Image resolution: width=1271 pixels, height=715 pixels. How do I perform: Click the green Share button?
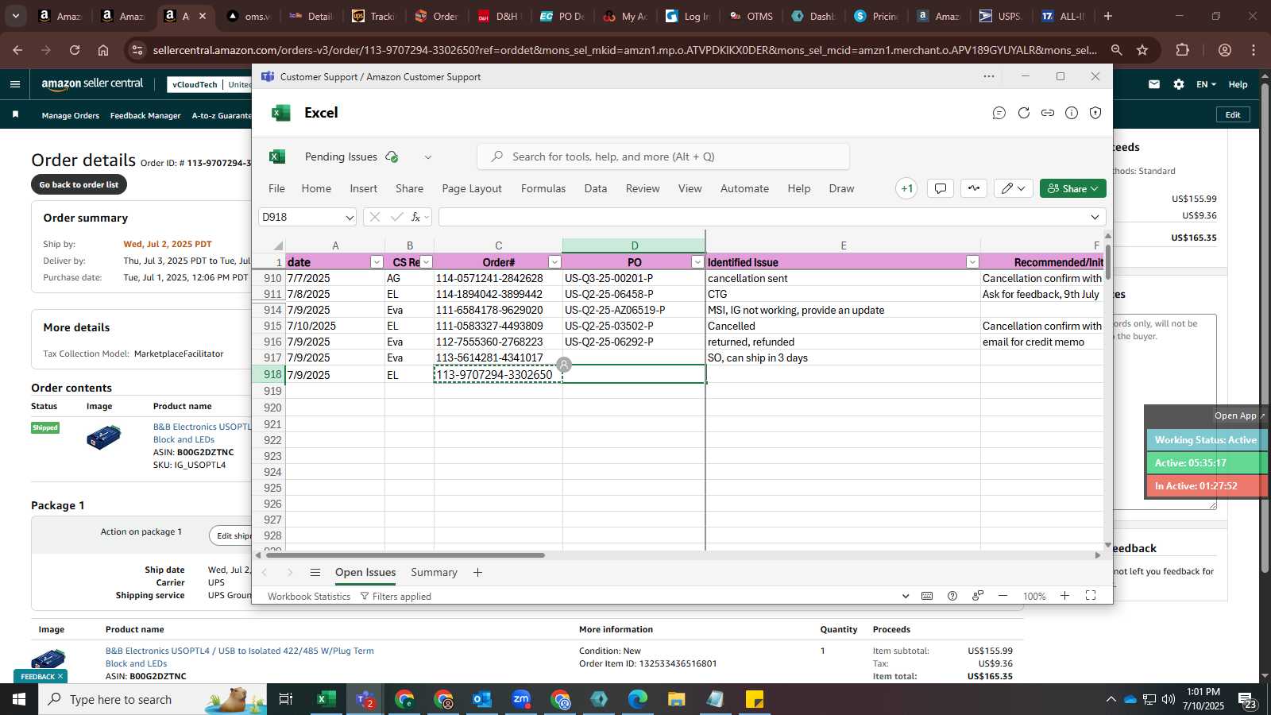(x=1072, y=188)
